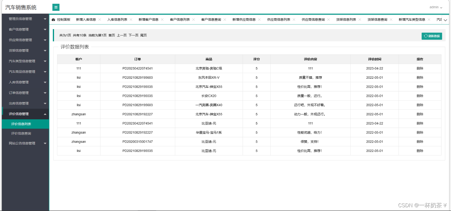Click review text 动力一般，外观还行。
451x211 pixels.
click(310, 114)
